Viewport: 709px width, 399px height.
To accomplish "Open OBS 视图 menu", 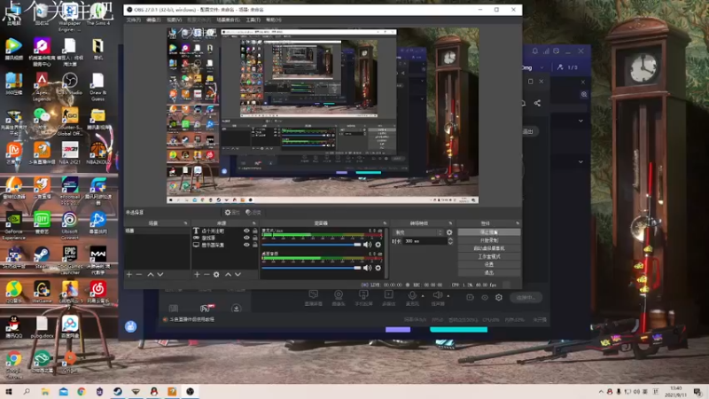I will click(x=174, y=20).
